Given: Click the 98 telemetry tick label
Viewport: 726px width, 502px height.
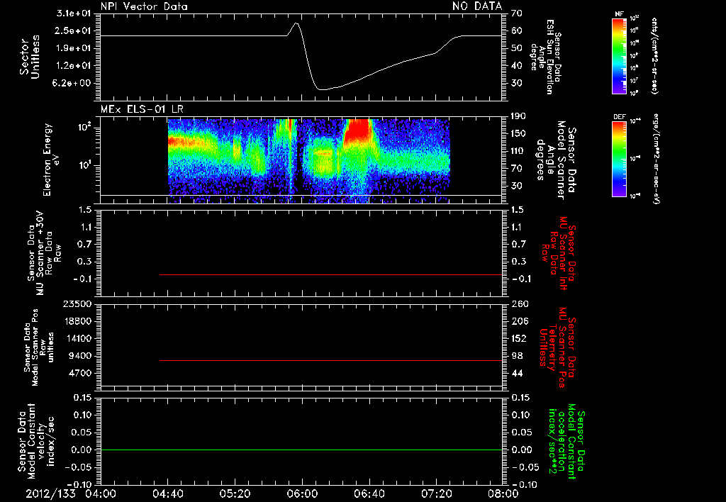Looking at the screenshot, I should point(517,356).
